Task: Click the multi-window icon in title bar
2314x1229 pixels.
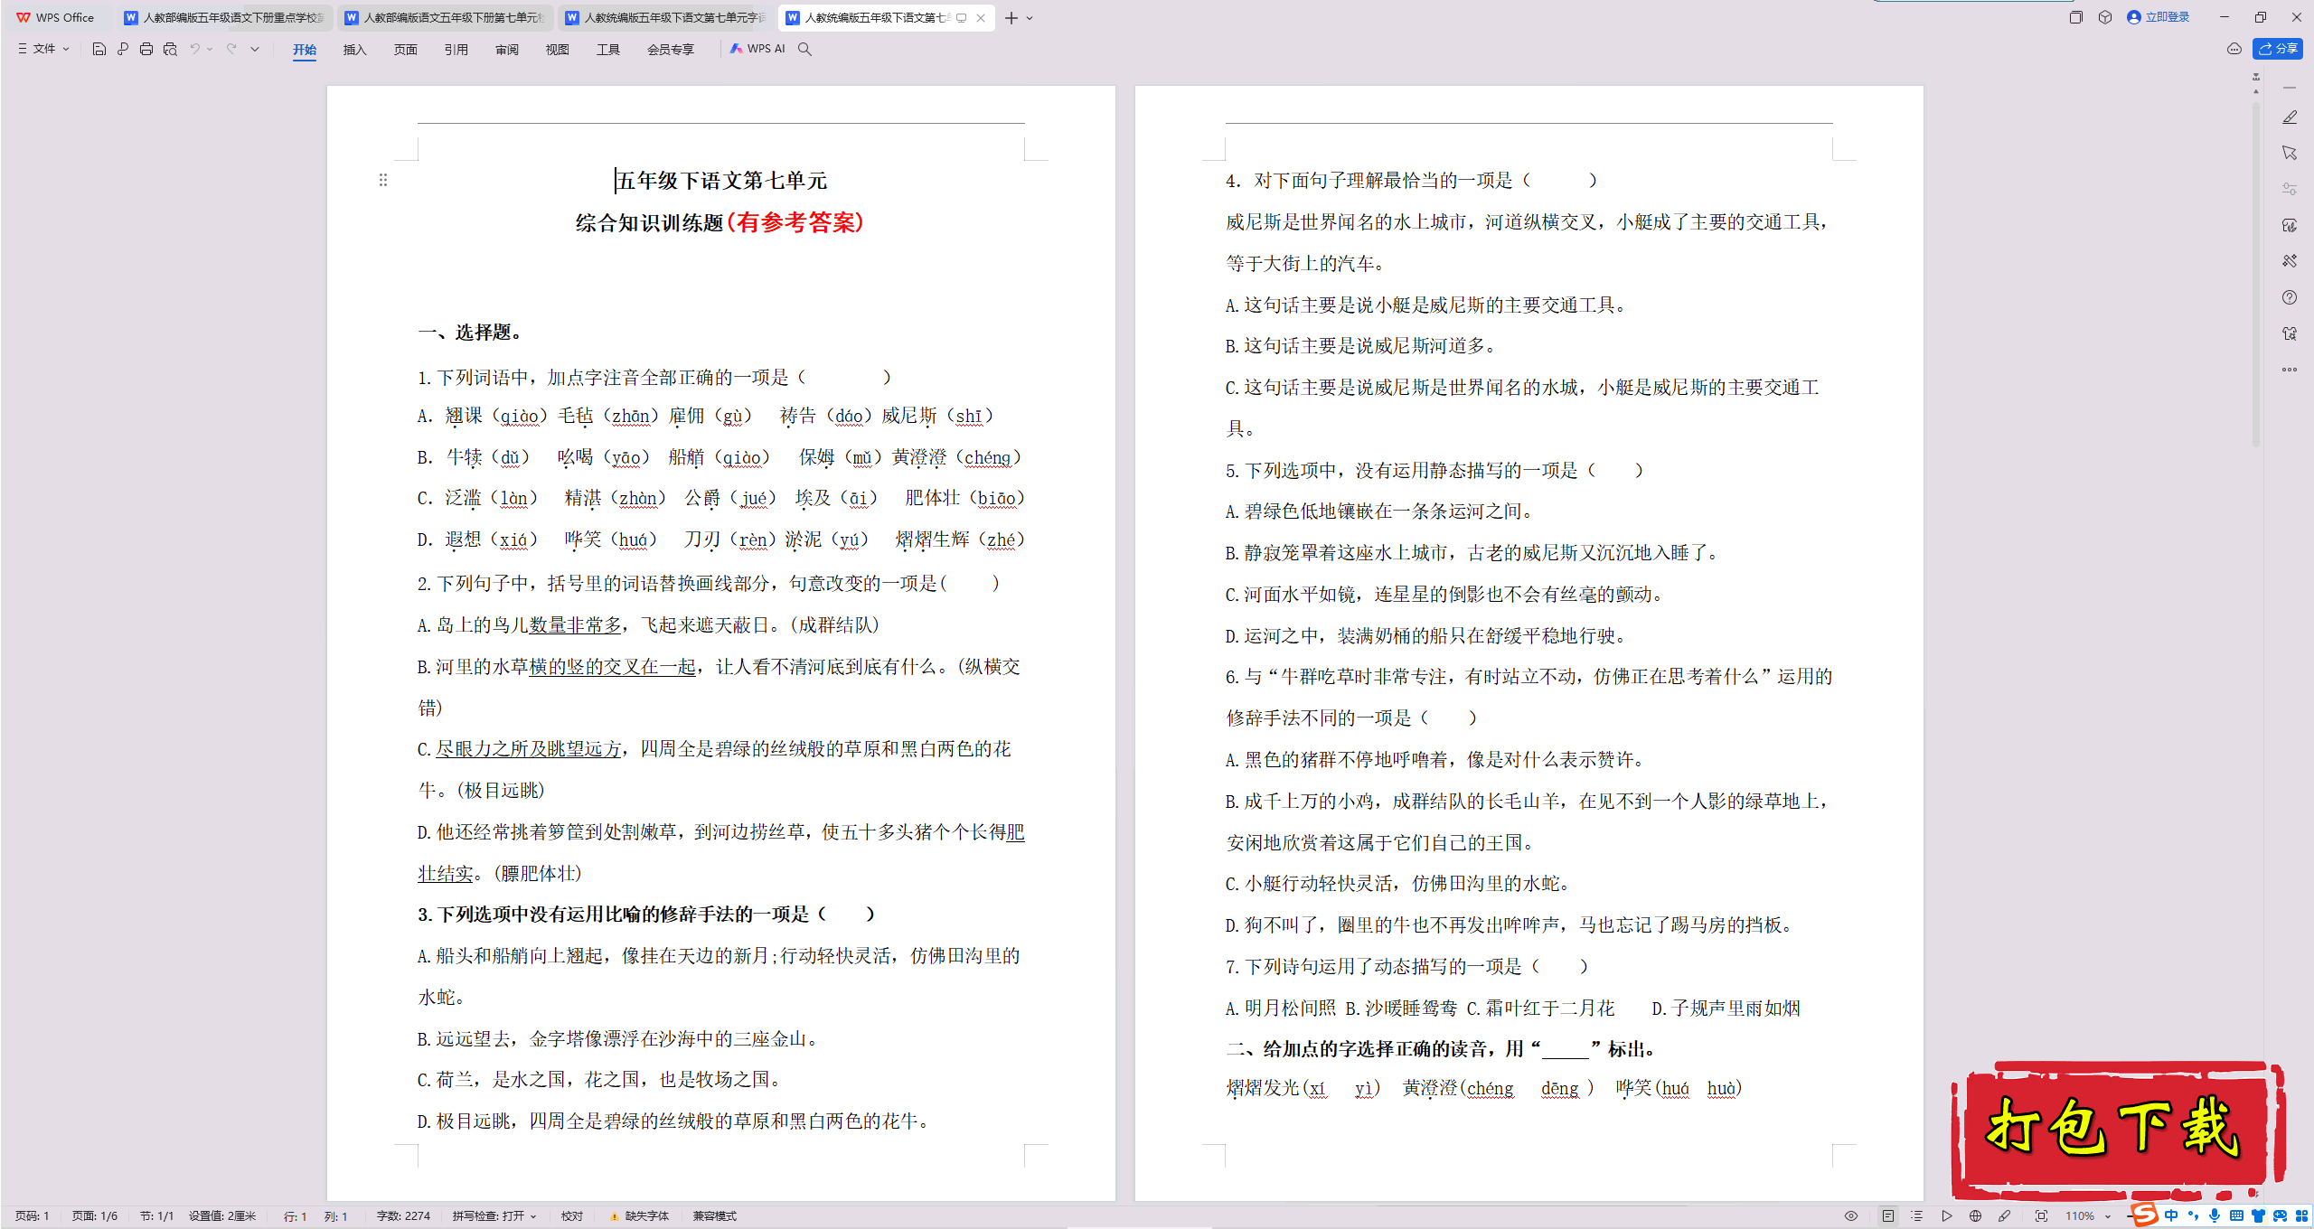Action: click(x=2075, y=17)
